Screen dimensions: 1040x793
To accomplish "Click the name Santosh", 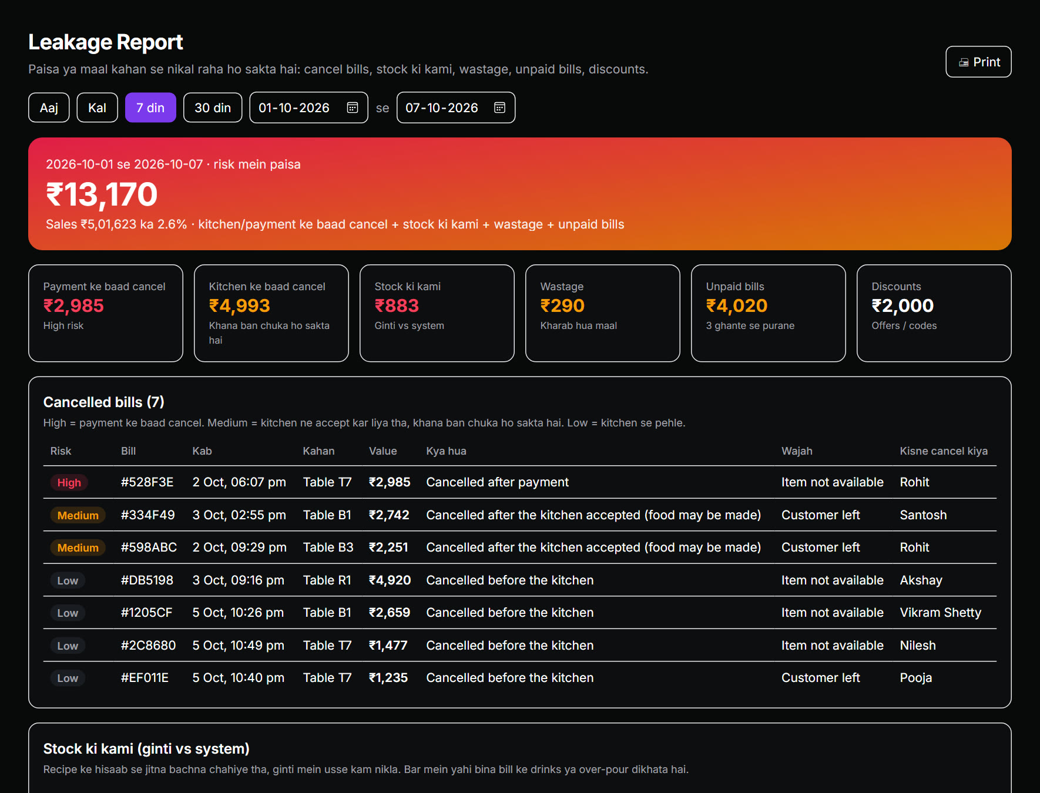I will click(923, 515).
